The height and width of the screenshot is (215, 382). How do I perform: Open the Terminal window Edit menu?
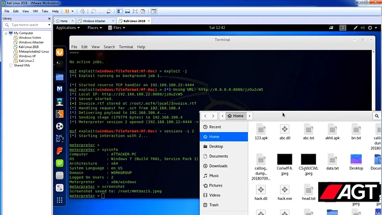[x=84, y=47]
